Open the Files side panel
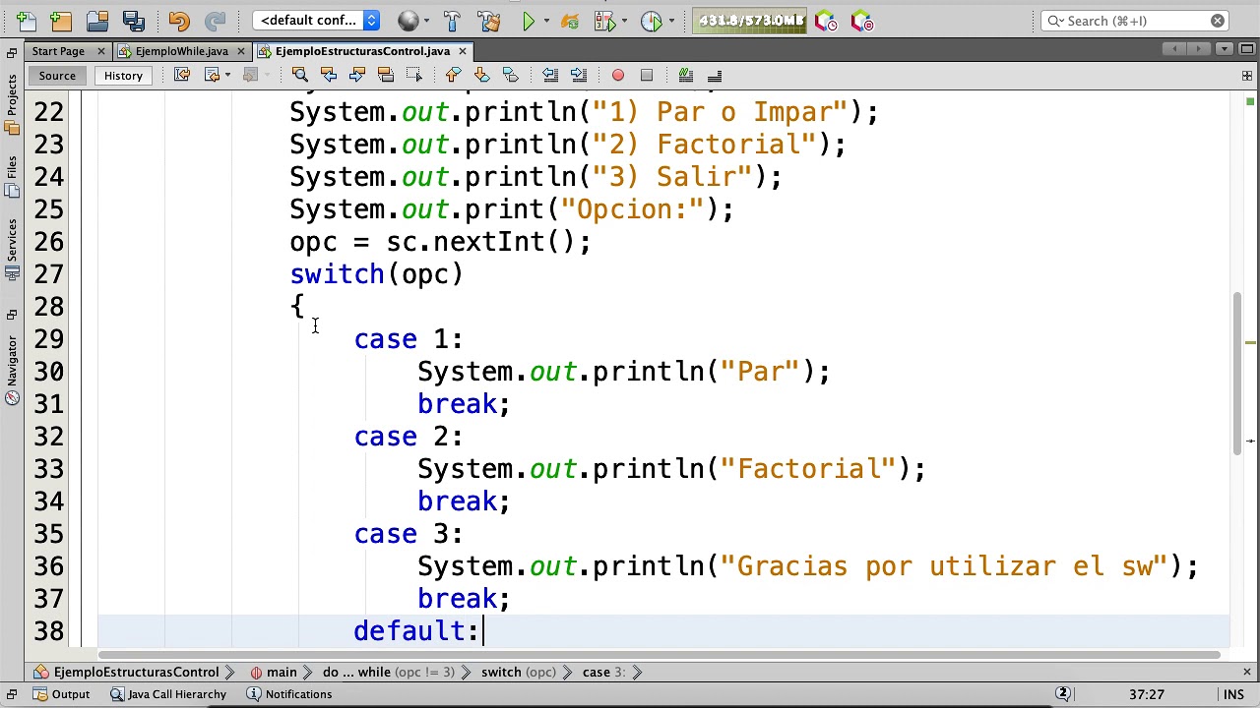This screenshot has width=1260, height=708. point(12,178)
